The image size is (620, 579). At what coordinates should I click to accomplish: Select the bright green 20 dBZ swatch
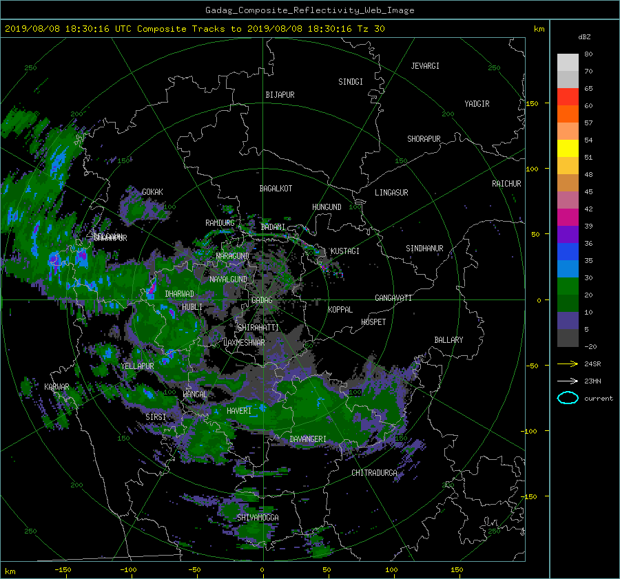coord(568,286)
